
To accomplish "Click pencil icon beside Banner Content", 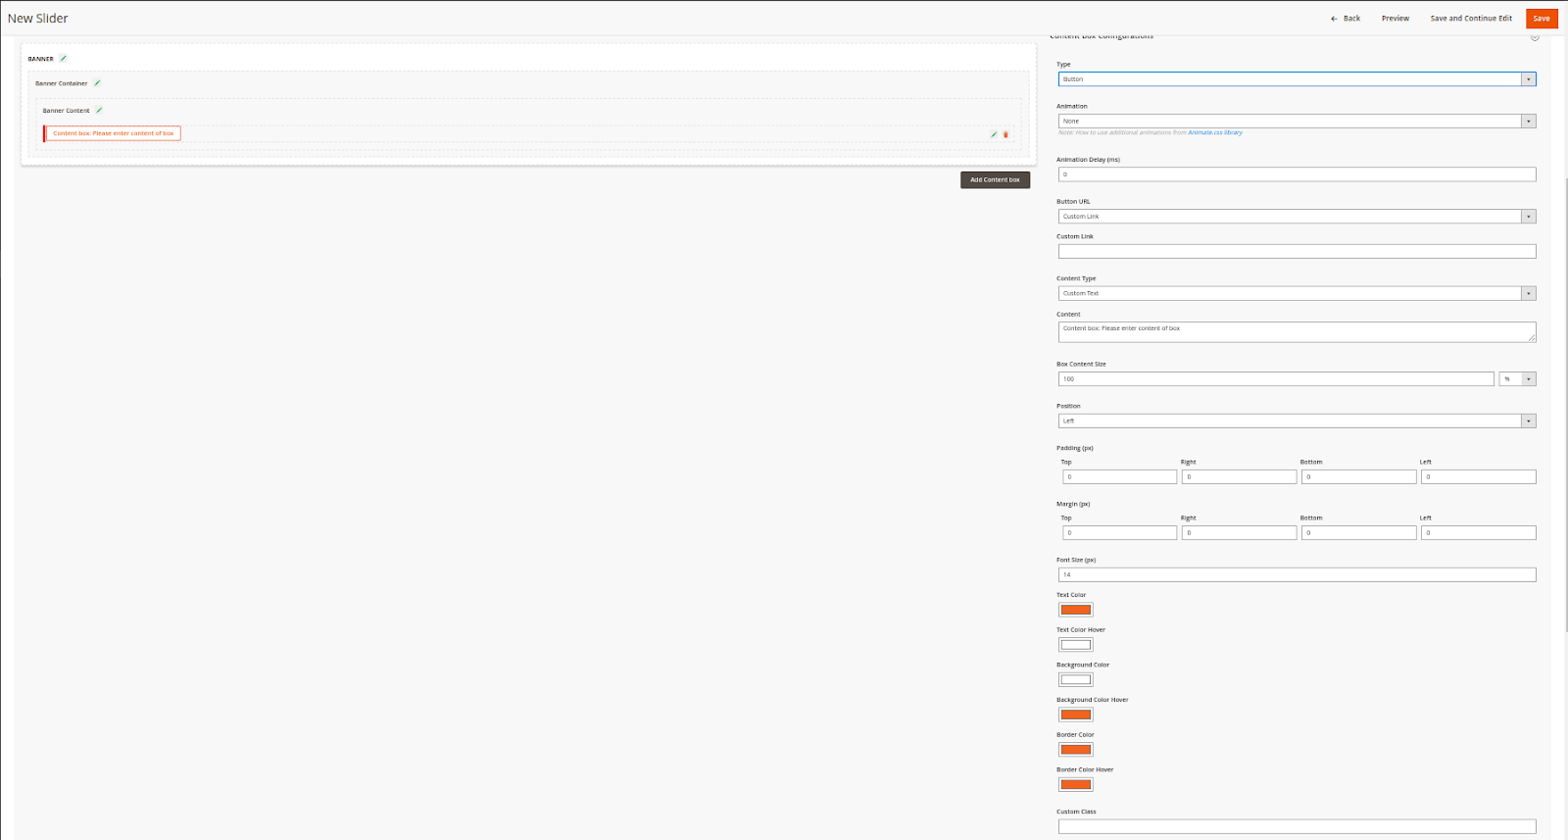I will 99,111.
